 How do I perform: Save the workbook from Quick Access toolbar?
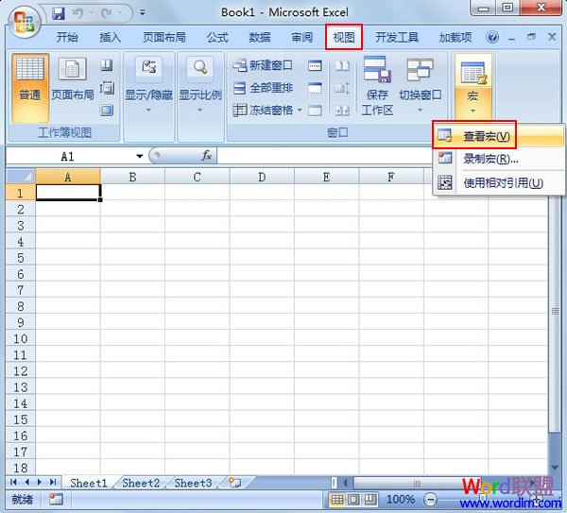59,14
